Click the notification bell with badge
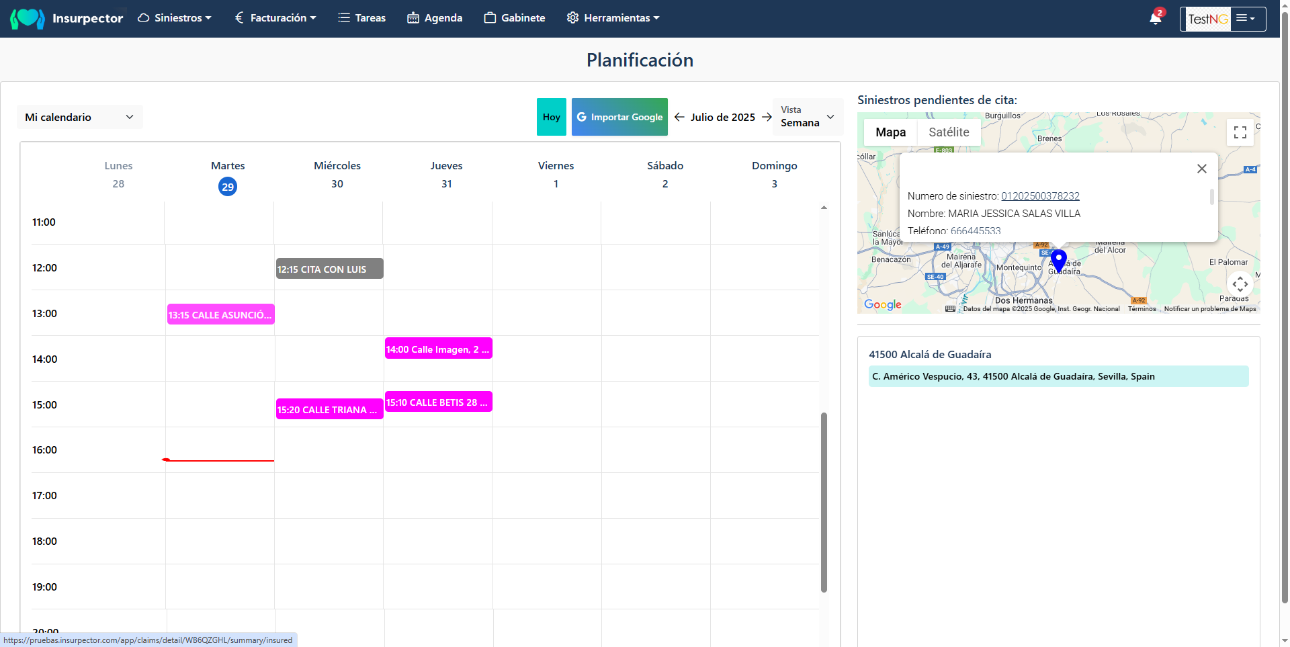 tap(1154, 17)
